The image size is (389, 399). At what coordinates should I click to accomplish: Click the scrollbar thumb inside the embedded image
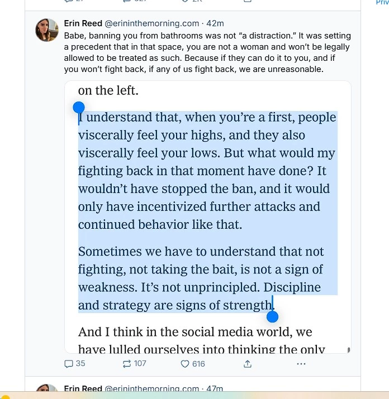point(349,350)
